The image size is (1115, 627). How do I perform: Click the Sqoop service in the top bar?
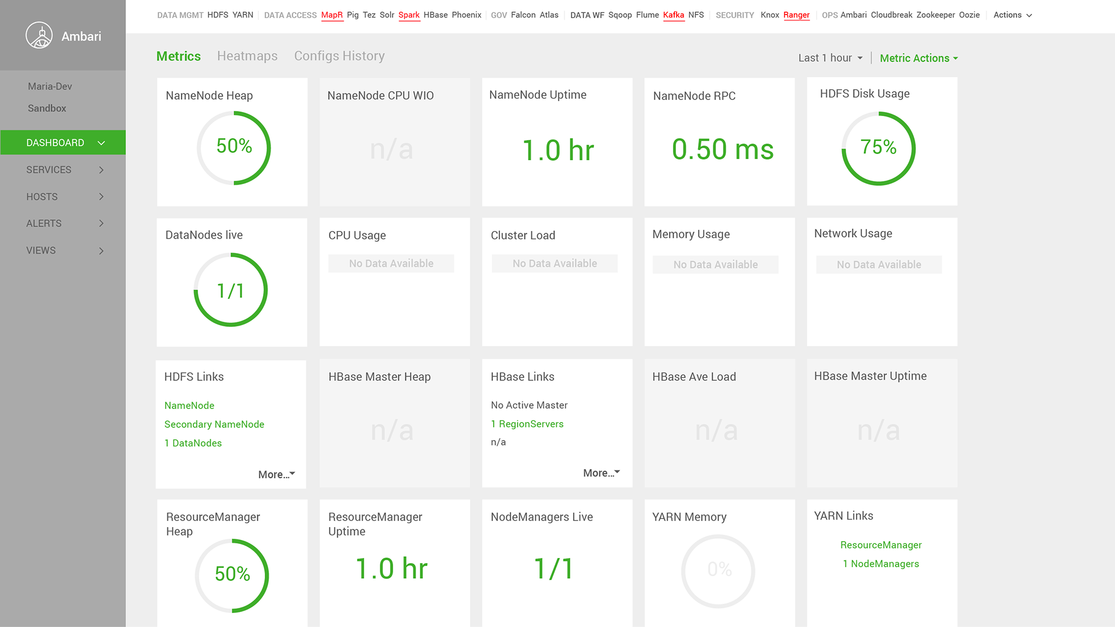tap(620, 15)
